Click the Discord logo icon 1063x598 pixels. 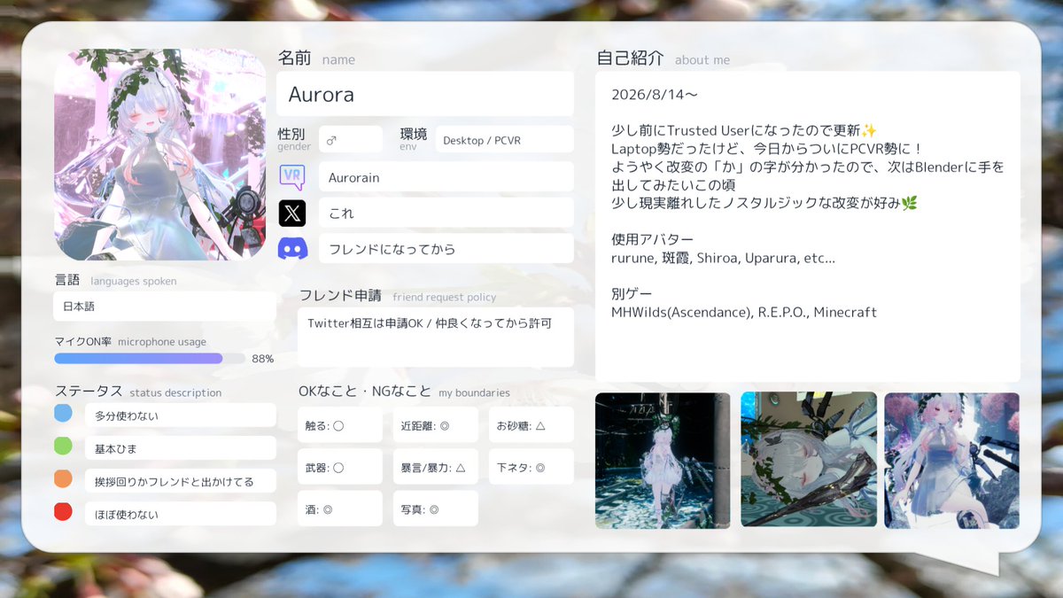[x=292, y=249]
